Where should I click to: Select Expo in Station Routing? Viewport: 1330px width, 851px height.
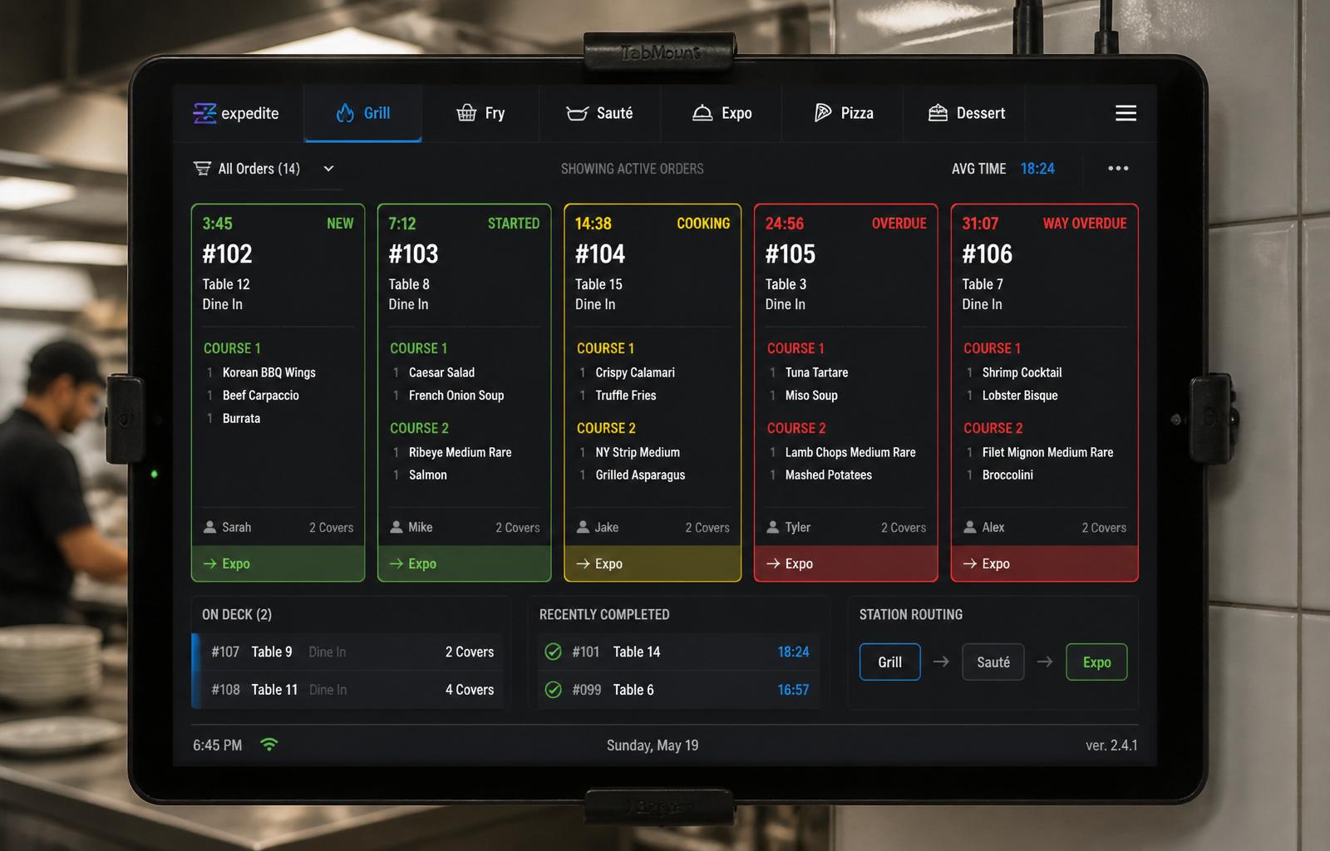coord(1096,662)
